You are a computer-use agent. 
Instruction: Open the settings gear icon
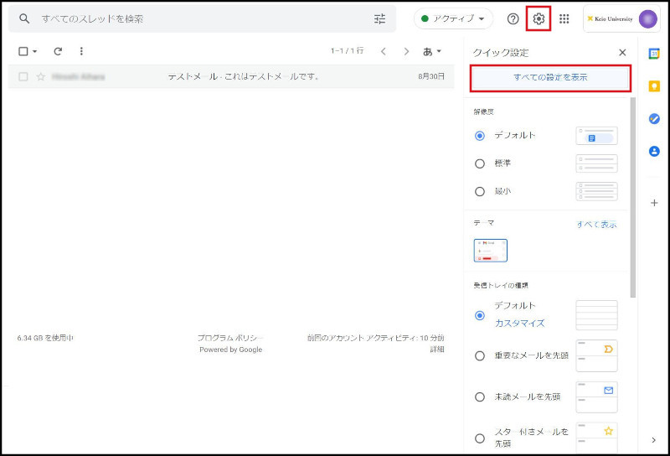pos(539,18)
